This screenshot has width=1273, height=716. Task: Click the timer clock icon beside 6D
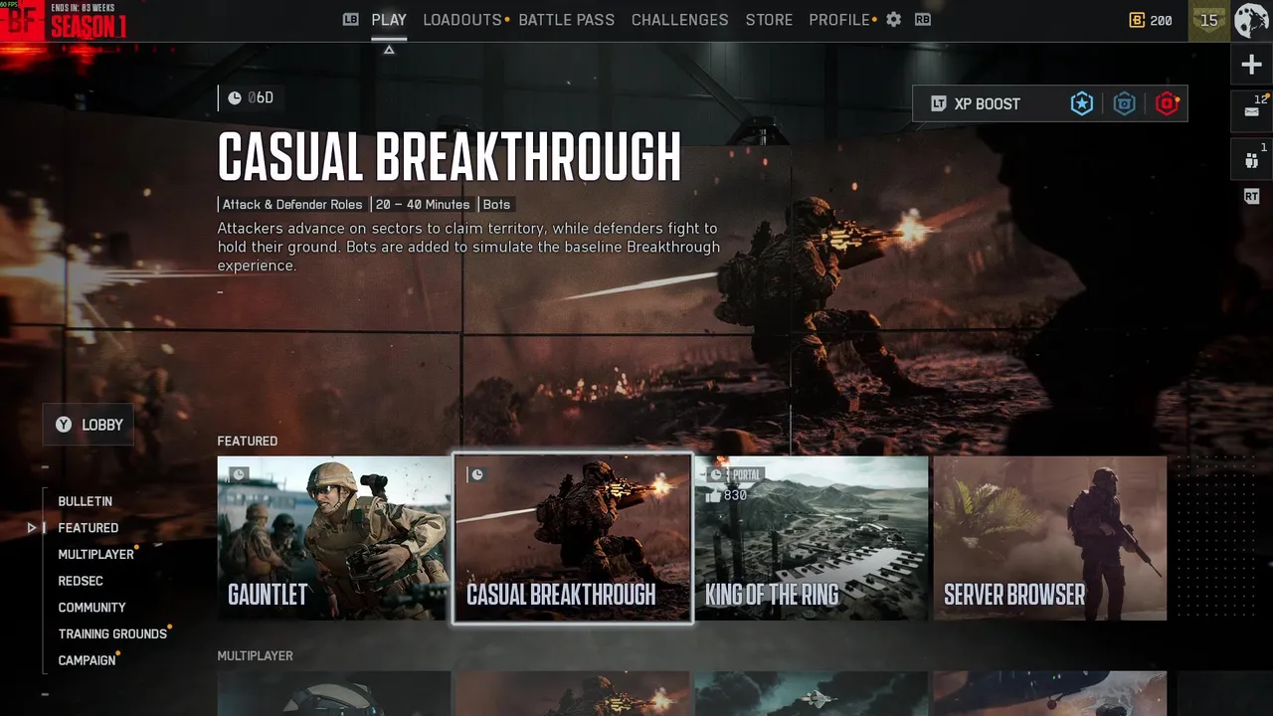point(235,97)
